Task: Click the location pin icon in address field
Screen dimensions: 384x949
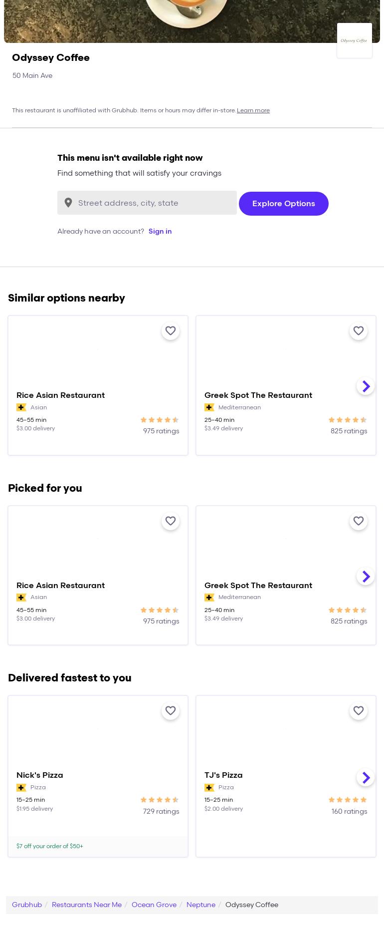Action: coord(68,203)
